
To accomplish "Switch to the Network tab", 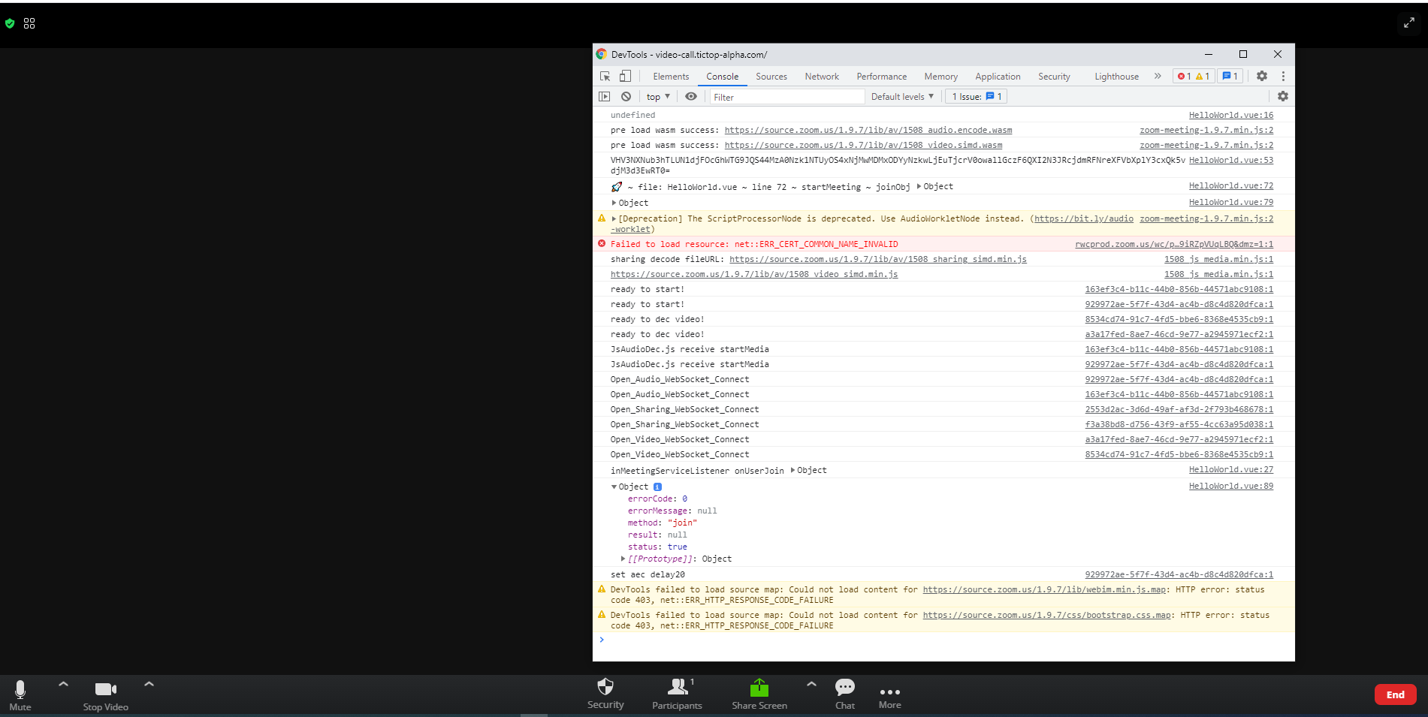I will point(822,76).
